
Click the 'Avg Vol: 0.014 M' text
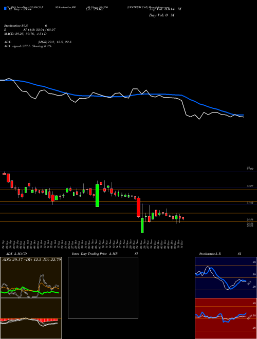click(x=165, y=9)
